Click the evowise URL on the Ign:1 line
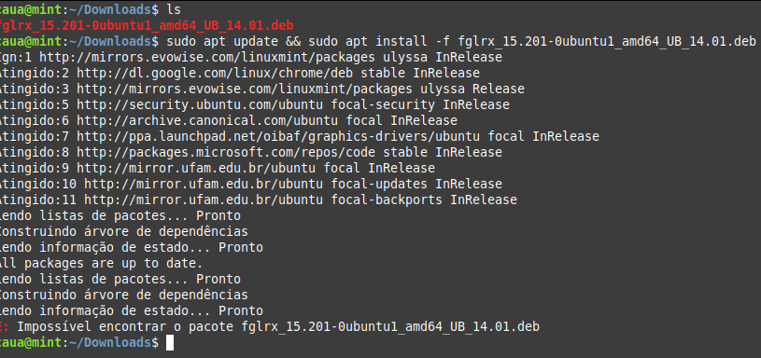 point(207,57)
